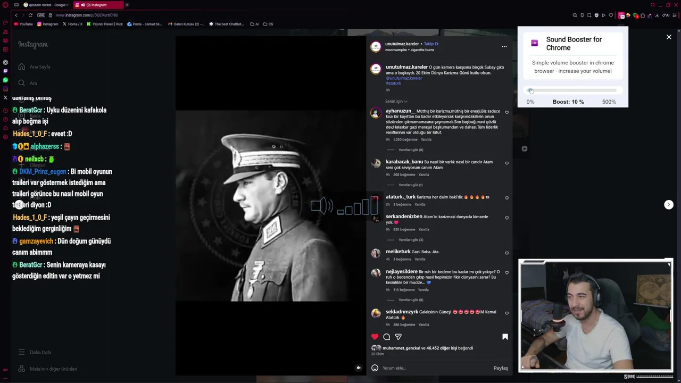Open the Yayıncı Paneli | Kick bookmark
Screen dimensions: 681x383
tap(104, 24)
